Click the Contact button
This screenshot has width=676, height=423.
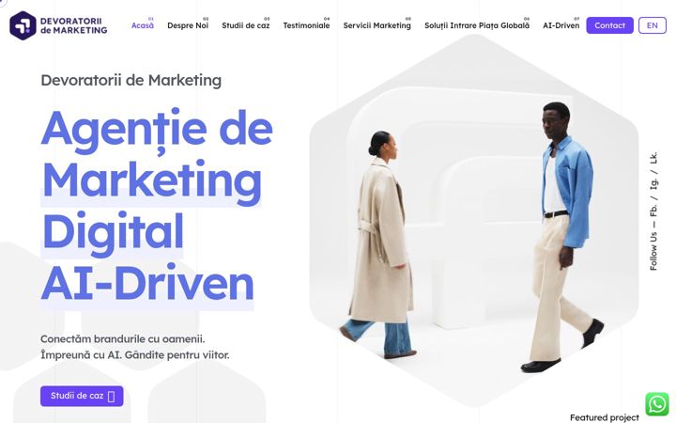click(609, 25)
